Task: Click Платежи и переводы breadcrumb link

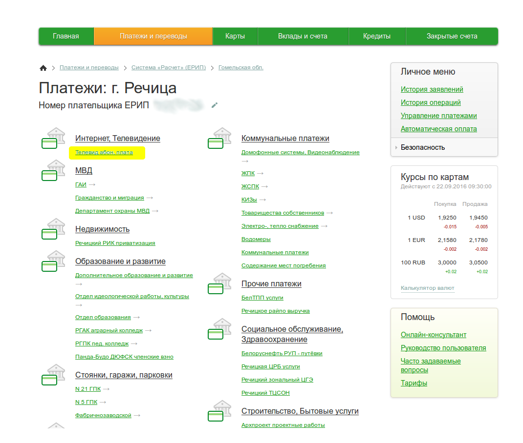Action: point(89,67)
